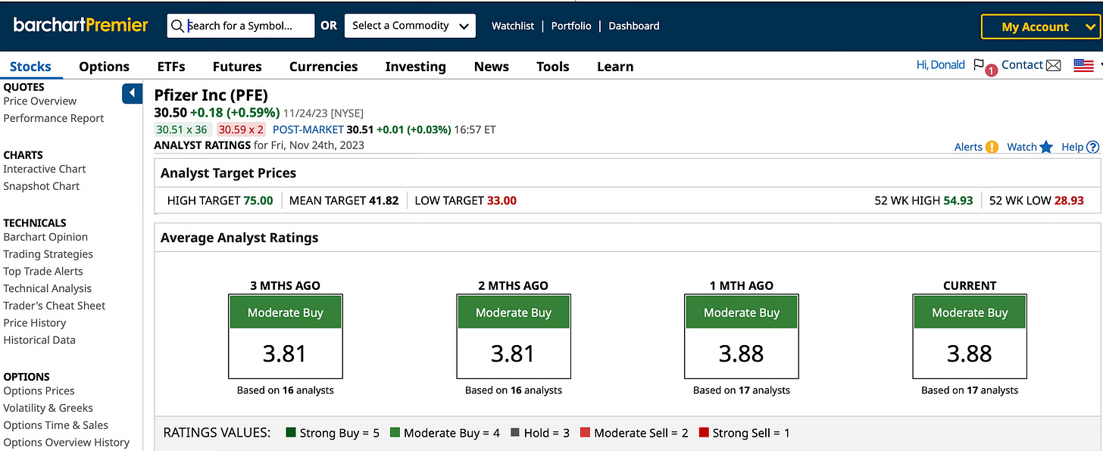This screenshot has width=1103, height=451.
Task: Click the LOW TARGET 33.00 value
Action: [502, 201]
